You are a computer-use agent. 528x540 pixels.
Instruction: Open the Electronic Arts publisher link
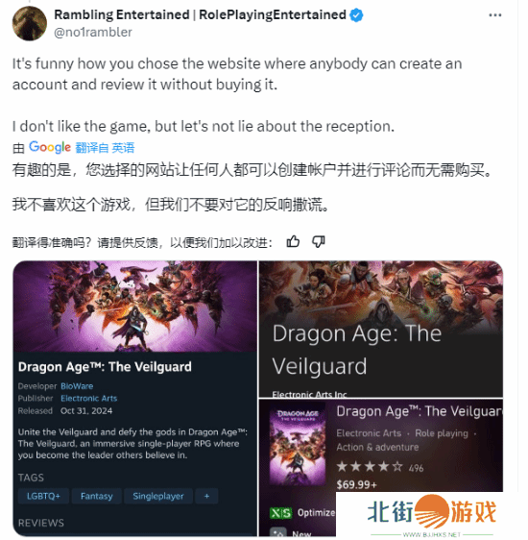[89, 399]
